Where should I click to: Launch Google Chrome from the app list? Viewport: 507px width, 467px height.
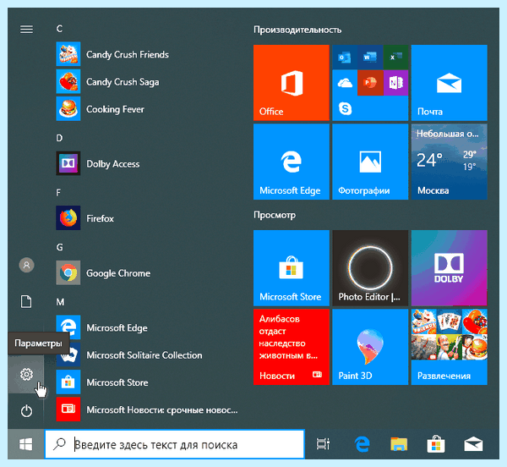pos(68,272)
